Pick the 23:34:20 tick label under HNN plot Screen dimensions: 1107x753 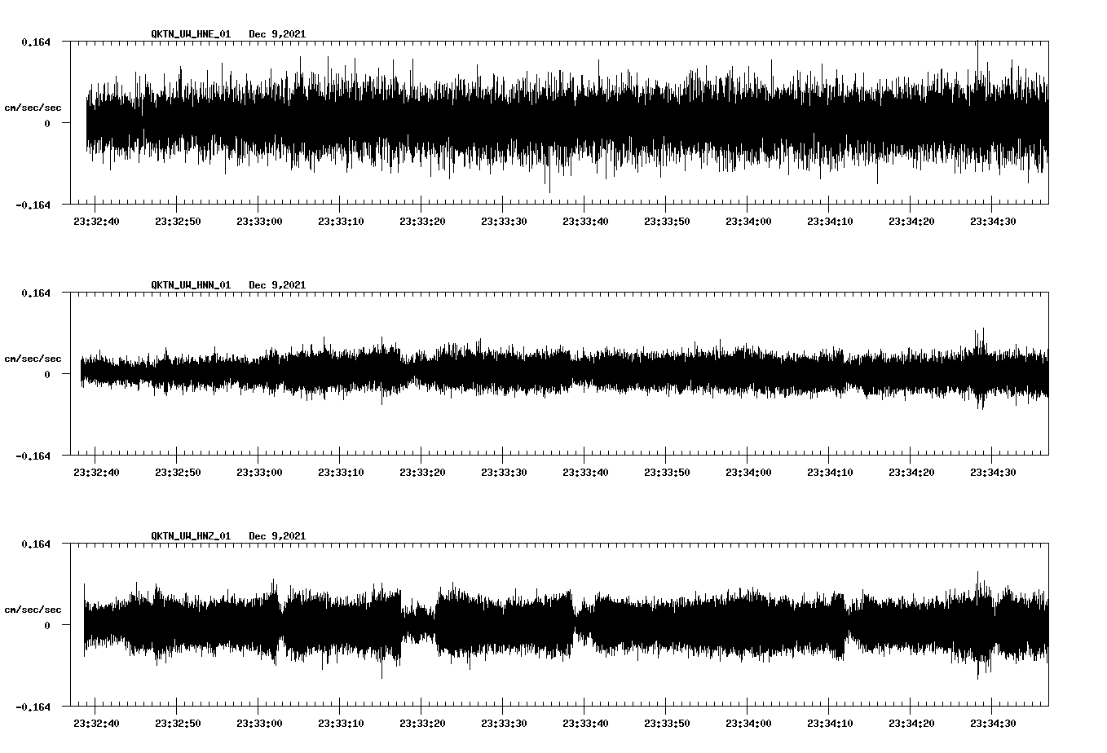pos(911,472)
